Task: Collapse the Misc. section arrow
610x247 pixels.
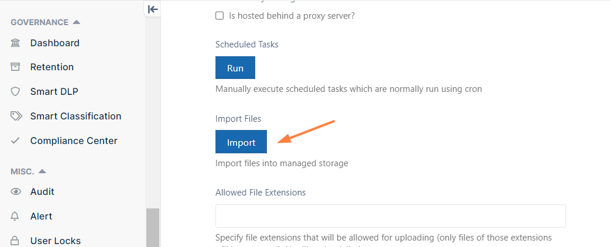Action: pyautogui.click(x=42, y=171)
